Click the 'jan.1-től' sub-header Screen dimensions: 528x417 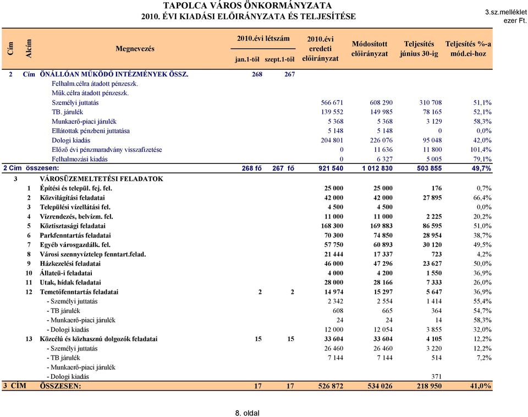click(x=247, y=59)
